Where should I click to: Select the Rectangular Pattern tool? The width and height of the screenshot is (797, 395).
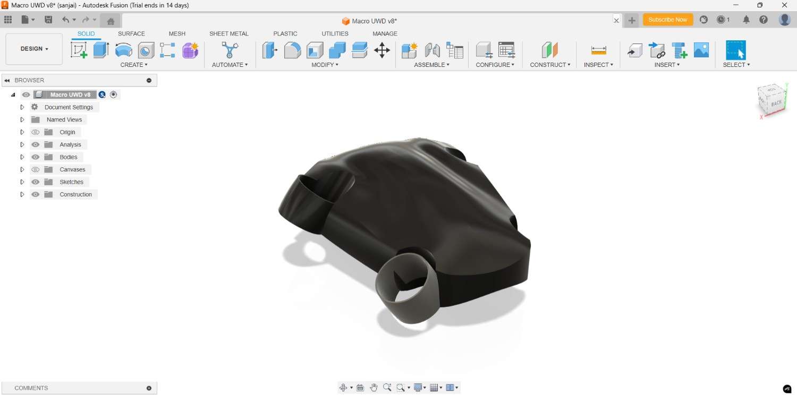tap(167, 50)
